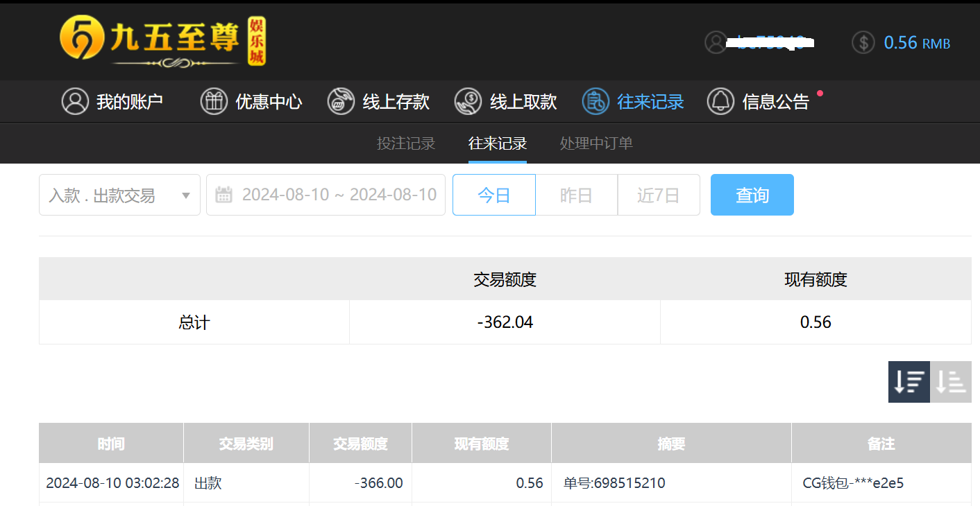Image resolution: width=980 pixels, height=506 pixels.
Task: Click the 线上存款 deposit icon
Action: [x=341, y=102]
